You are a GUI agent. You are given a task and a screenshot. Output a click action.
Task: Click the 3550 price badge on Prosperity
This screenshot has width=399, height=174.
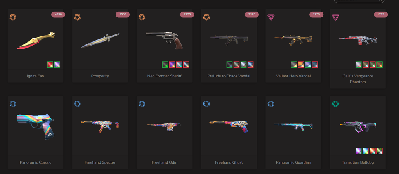[123, 14]
